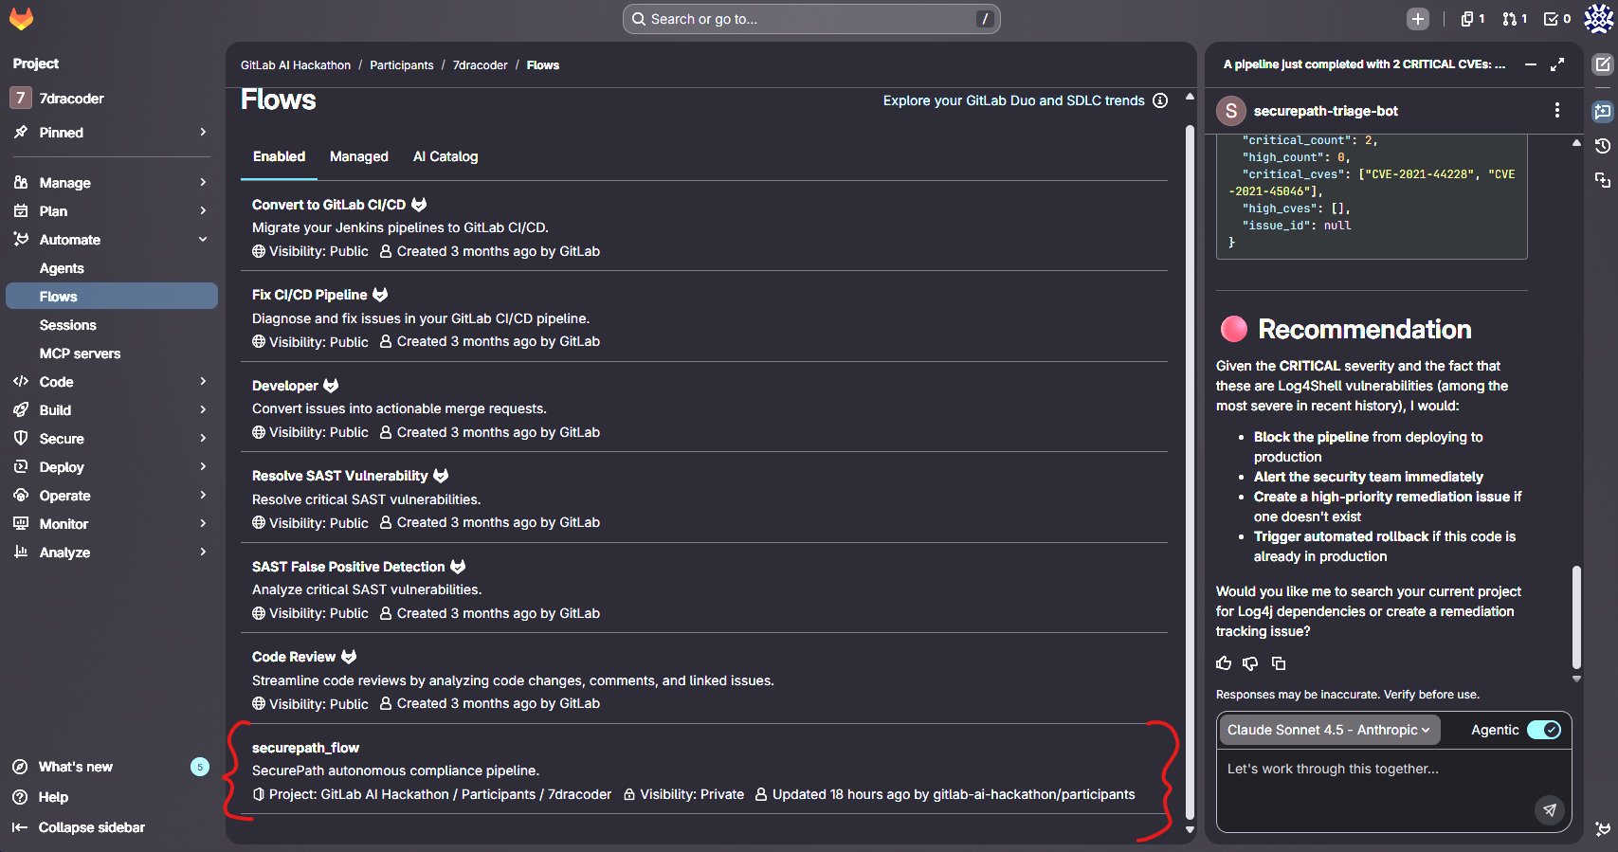The height and width of the screenshot is (852, 1618).
Task: Give thumbs down to the response
Action: click(x=1250, y=663)
